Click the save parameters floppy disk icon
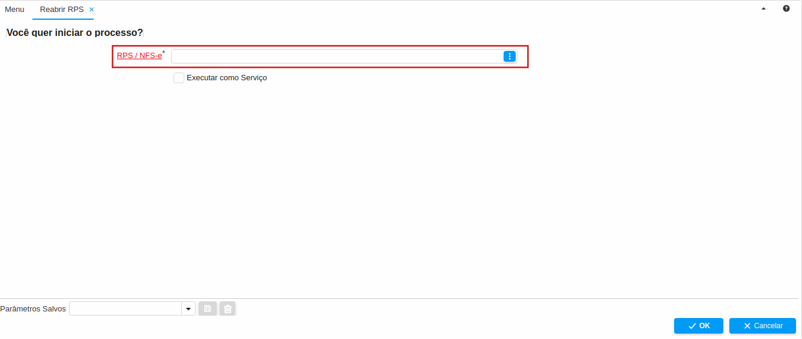 tap(208, 308)
